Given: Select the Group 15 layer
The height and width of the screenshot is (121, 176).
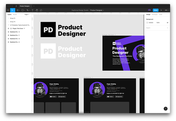Looking at the screenshot, I should pos(19,18).
